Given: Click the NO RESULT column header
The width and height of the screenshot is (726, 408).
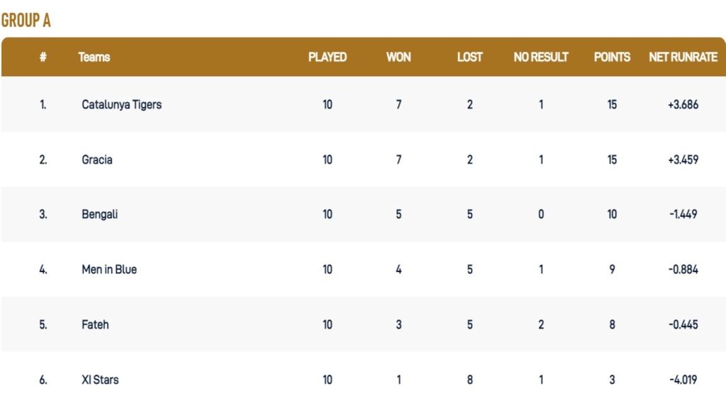Looking at the screenshot, I should [541, 57].
